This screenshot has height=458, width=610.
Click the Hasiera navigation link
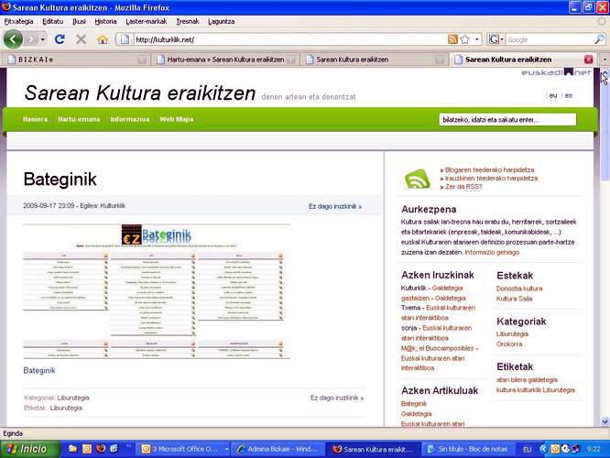[35, 119]
